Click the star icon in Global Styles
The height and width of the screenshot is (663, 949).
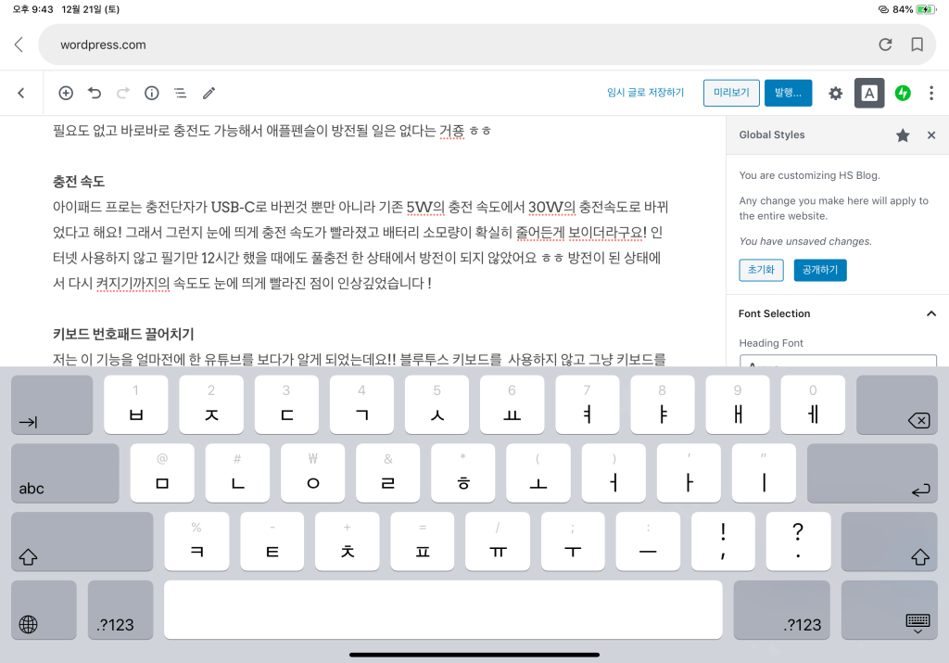point(903,135)
